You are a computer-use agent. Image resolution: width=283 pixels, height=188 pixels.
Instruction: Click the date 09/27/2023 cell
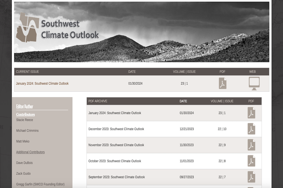tap(186, 177)
